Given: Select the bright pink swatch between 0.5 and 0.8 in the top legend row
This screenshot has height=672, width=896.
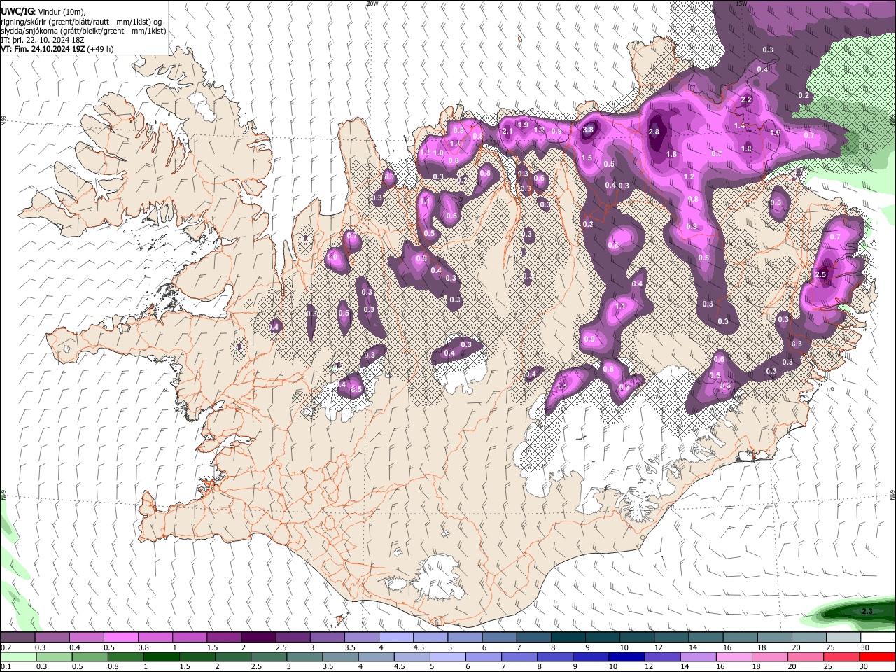Looking at the screenshot, I should [x=120, y=638].
